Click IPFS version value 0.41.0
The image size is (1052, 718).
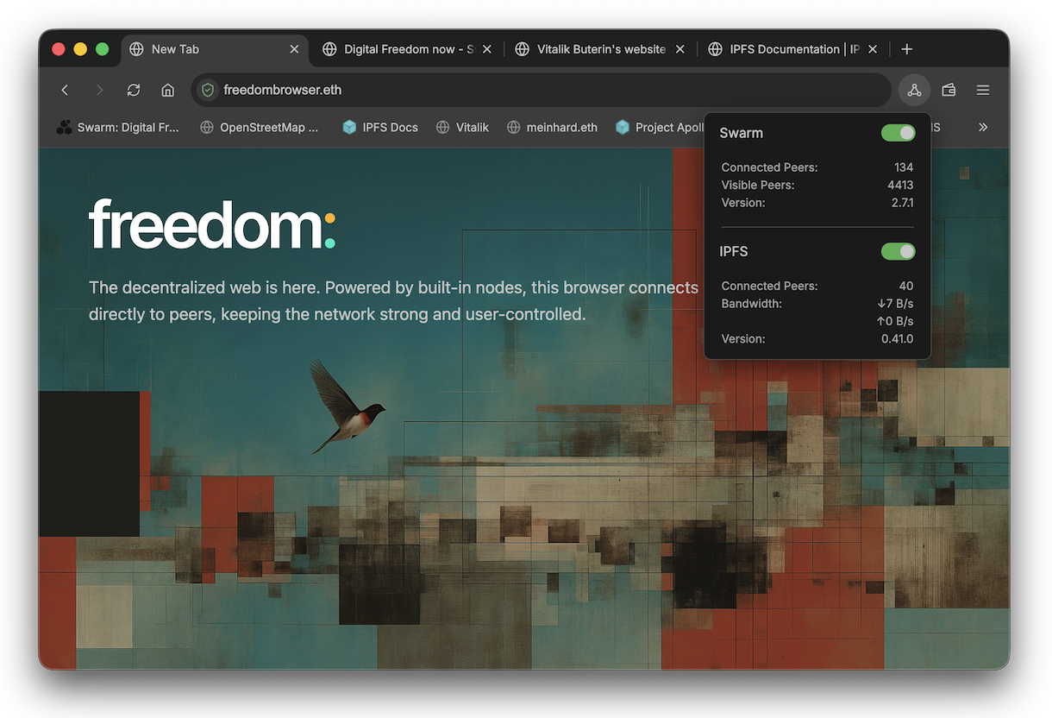[x=897, y=339]
